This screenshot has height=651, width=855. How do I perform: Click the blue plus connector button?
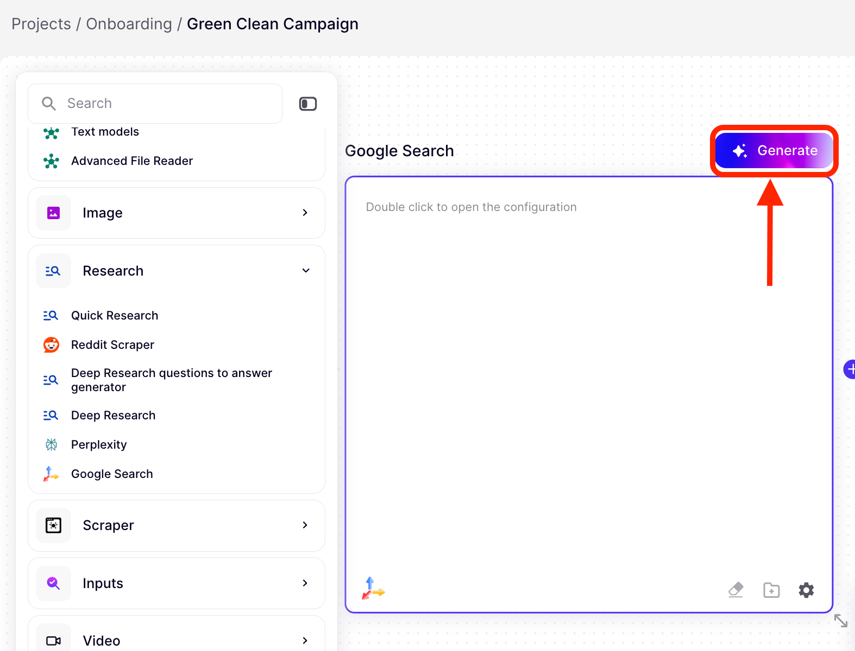tap(850, 369)
